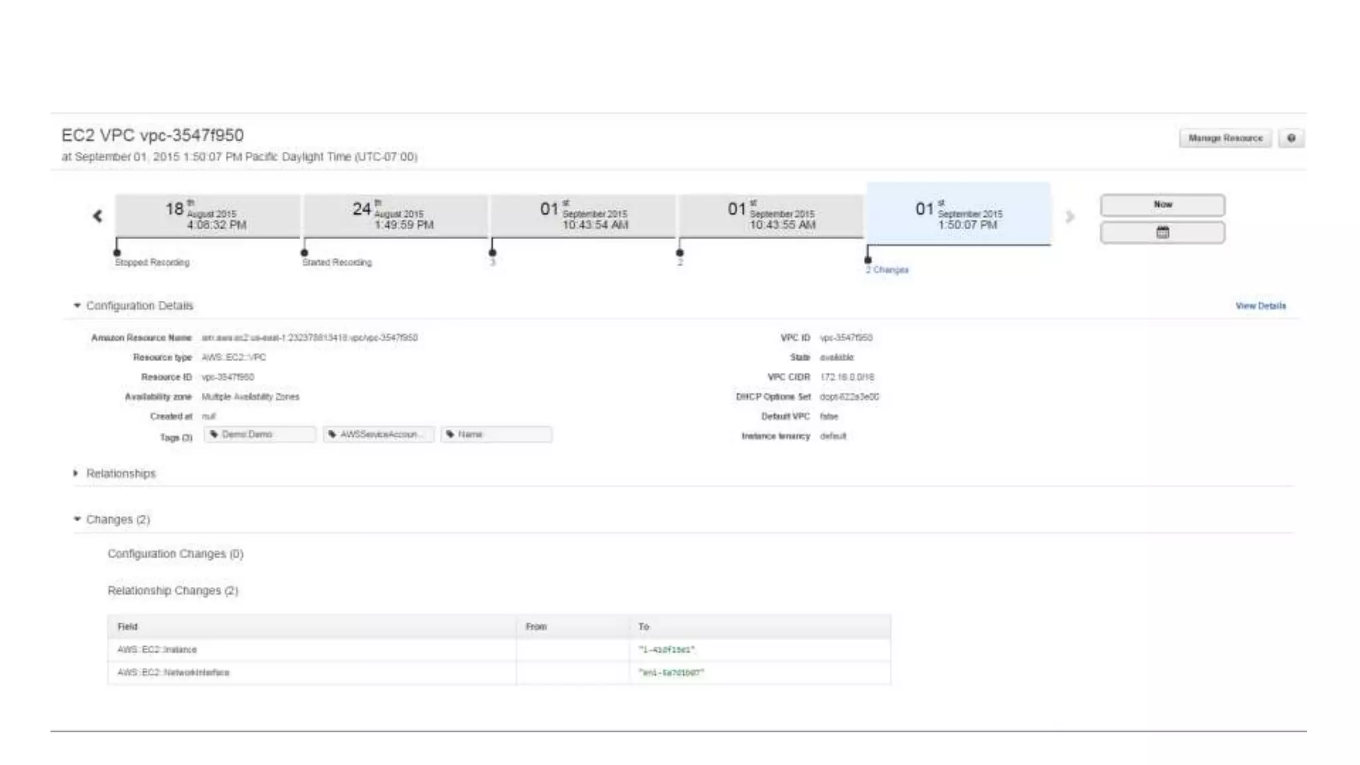Go to previous timeline entries arrow
Image resolution: width=1360 pixels, height=765 pixels.
[98, 216]
